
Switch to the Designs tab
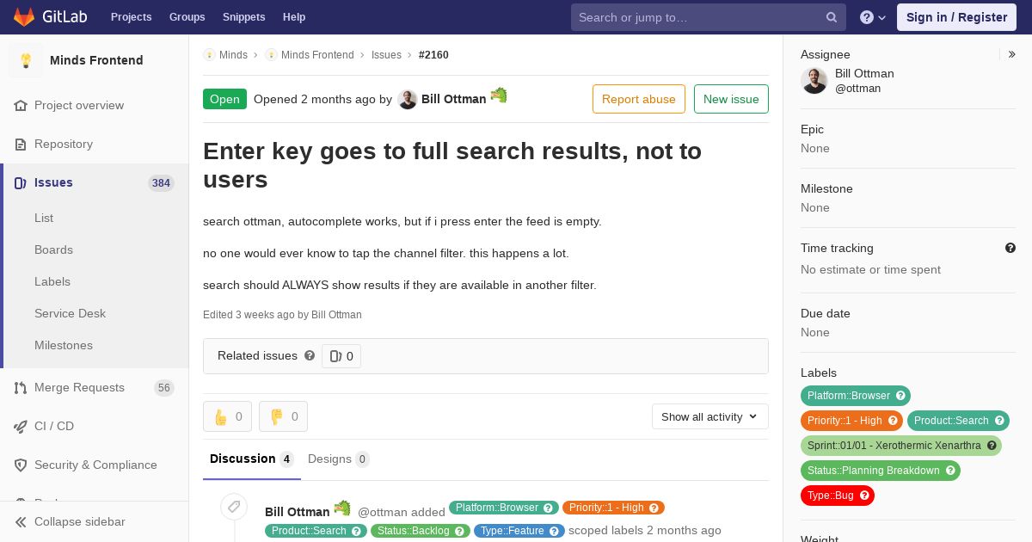339,459
